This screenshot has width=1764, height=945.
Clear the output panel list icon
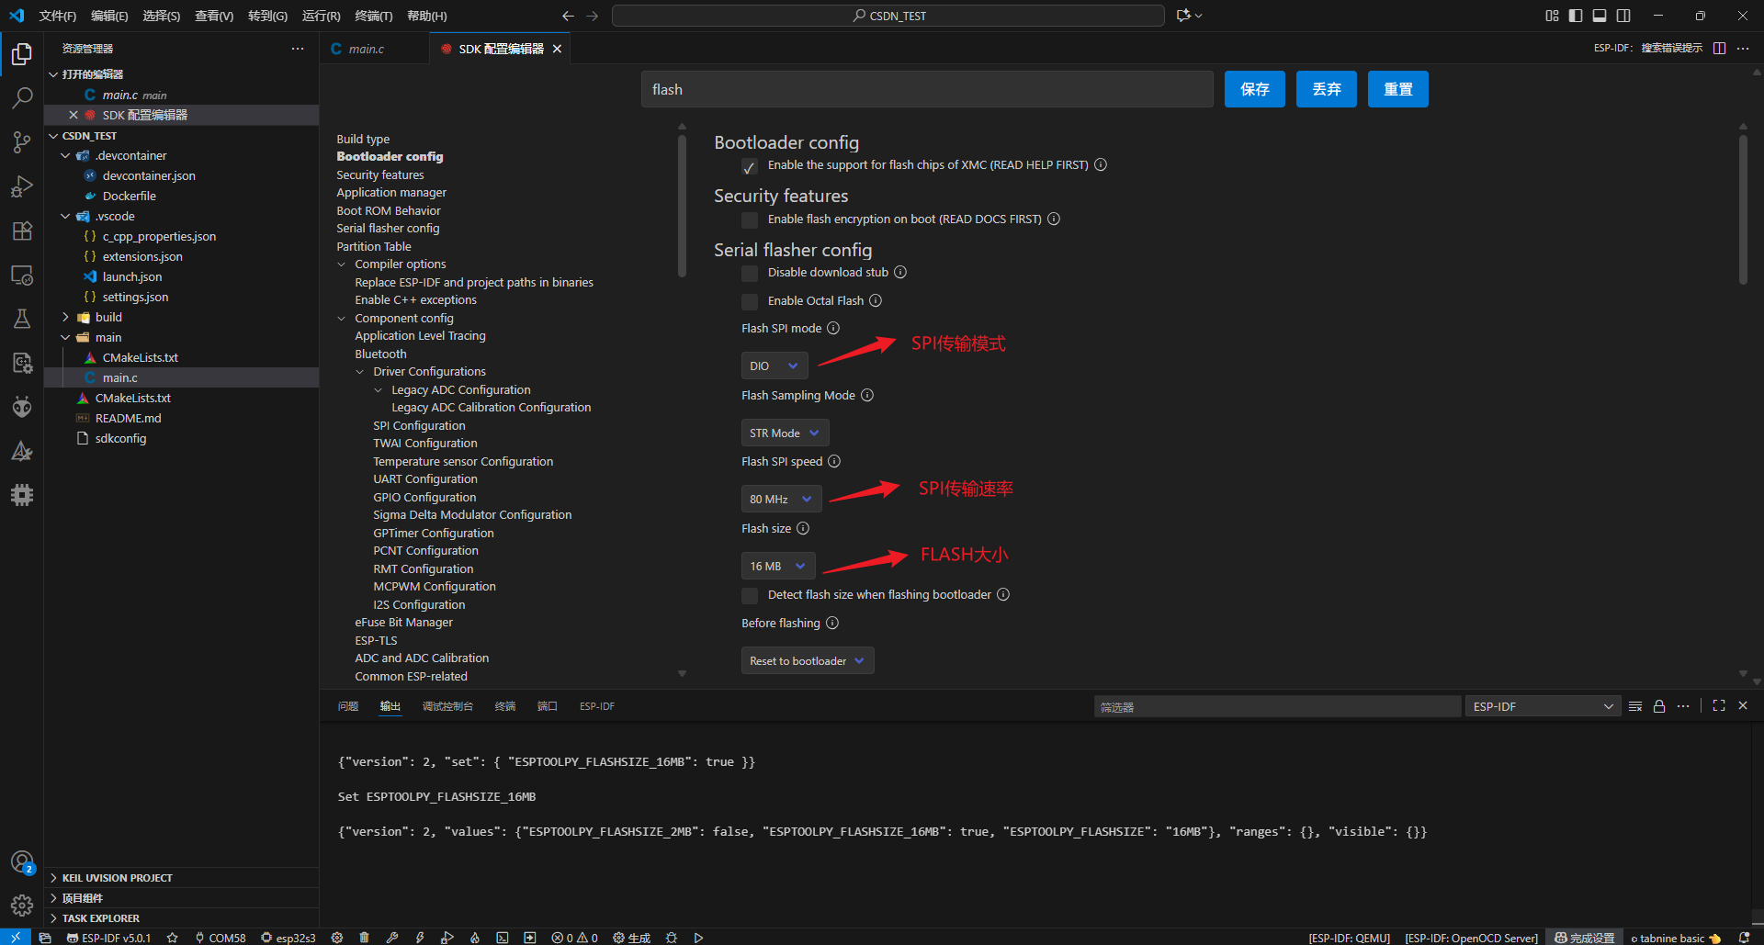click(1635, 706)
